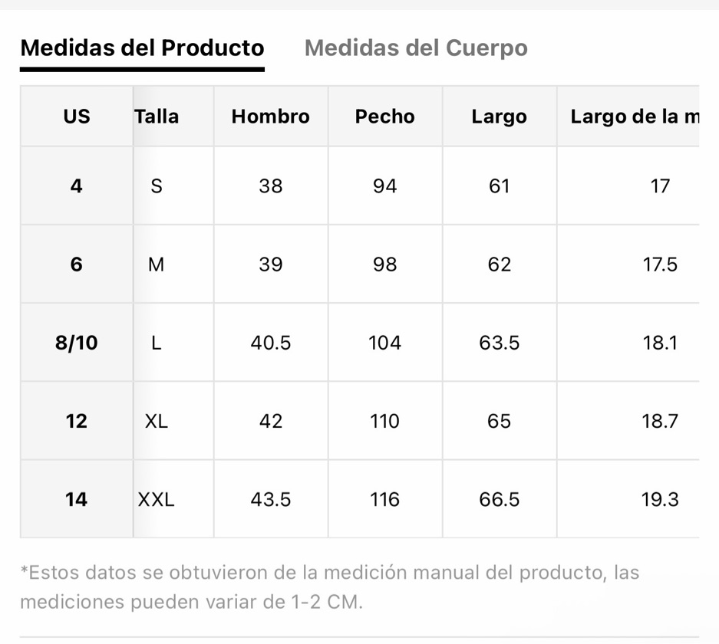This screenshot has width=719, height=644.
Task: Click the manual measurement disclaimer text
Action: coord(329,587)
